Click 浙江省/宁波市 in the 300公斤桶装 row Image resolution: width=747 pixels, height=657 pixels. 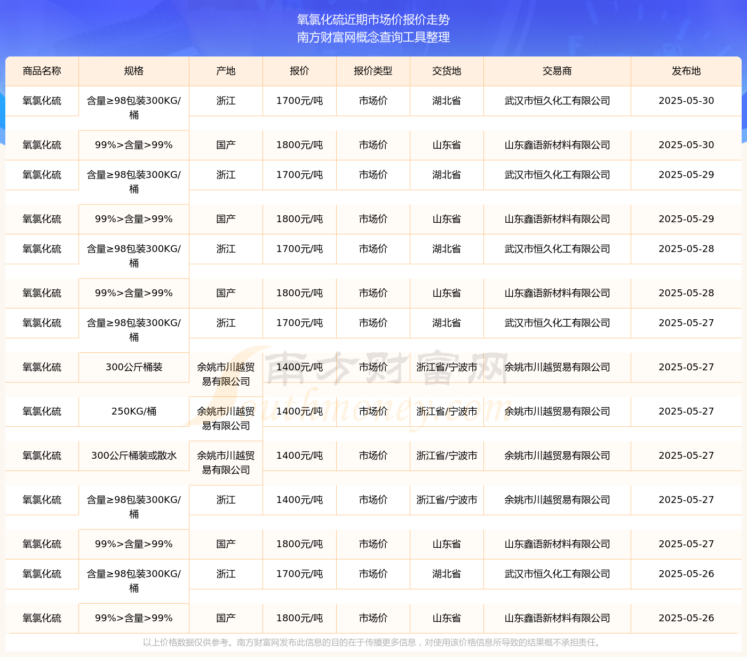tap(447, 367)
